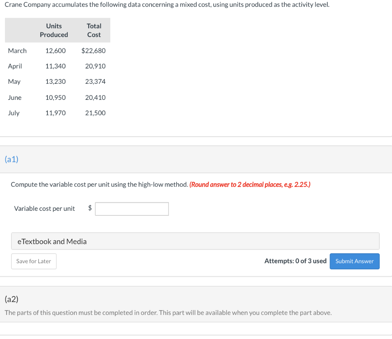This screenshot has width=392, height=339.
Task: Click the Total Cost column header
Action: 94,30
